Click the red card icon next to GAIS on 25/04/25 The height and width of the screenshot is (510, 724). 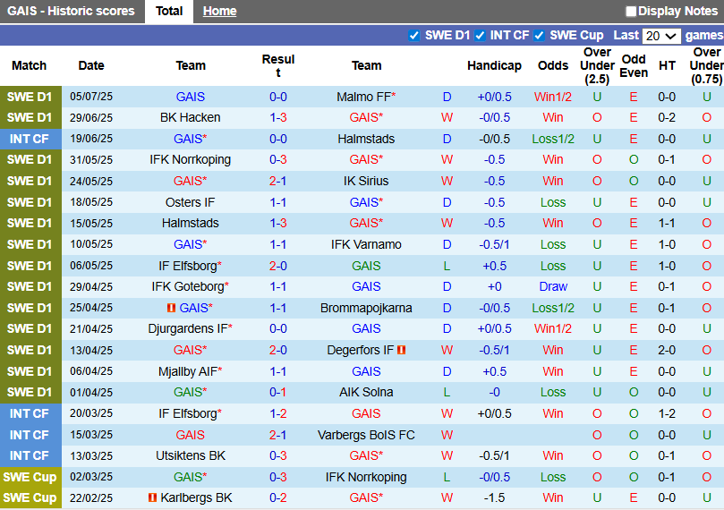click(x=171, y=308)
